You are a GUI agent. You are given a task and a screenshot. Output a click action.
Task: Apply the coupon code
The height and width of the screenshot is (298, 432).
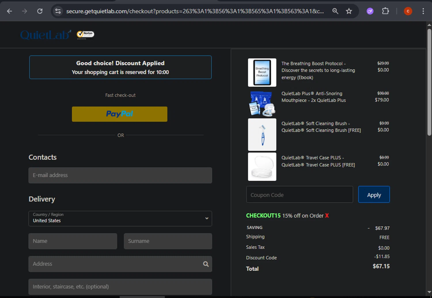pyautogui.click(x=374, y=194)
